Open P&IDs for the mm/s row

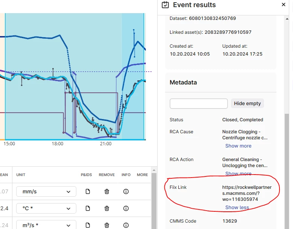(x=88, y=191)
